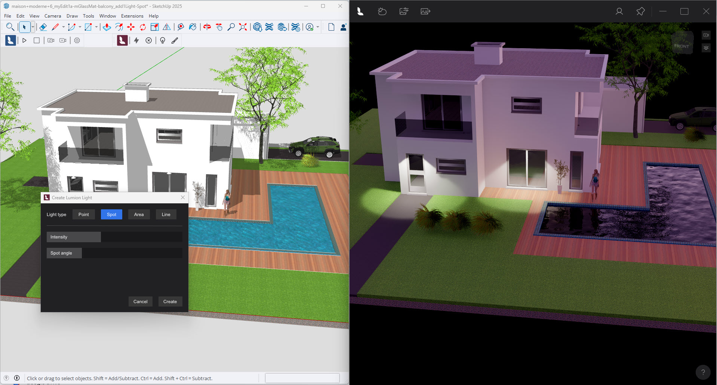Open the line tool dropdown arrow
Screen dimensions: 717x385
click(x=63, y=27)
